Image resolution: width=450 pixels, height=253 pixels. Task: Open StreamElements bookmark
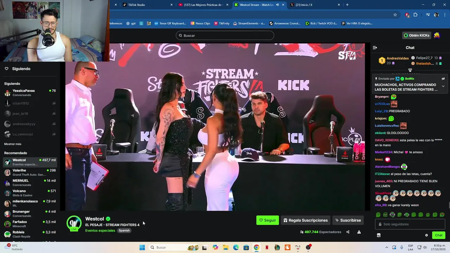tap(249, 24)
